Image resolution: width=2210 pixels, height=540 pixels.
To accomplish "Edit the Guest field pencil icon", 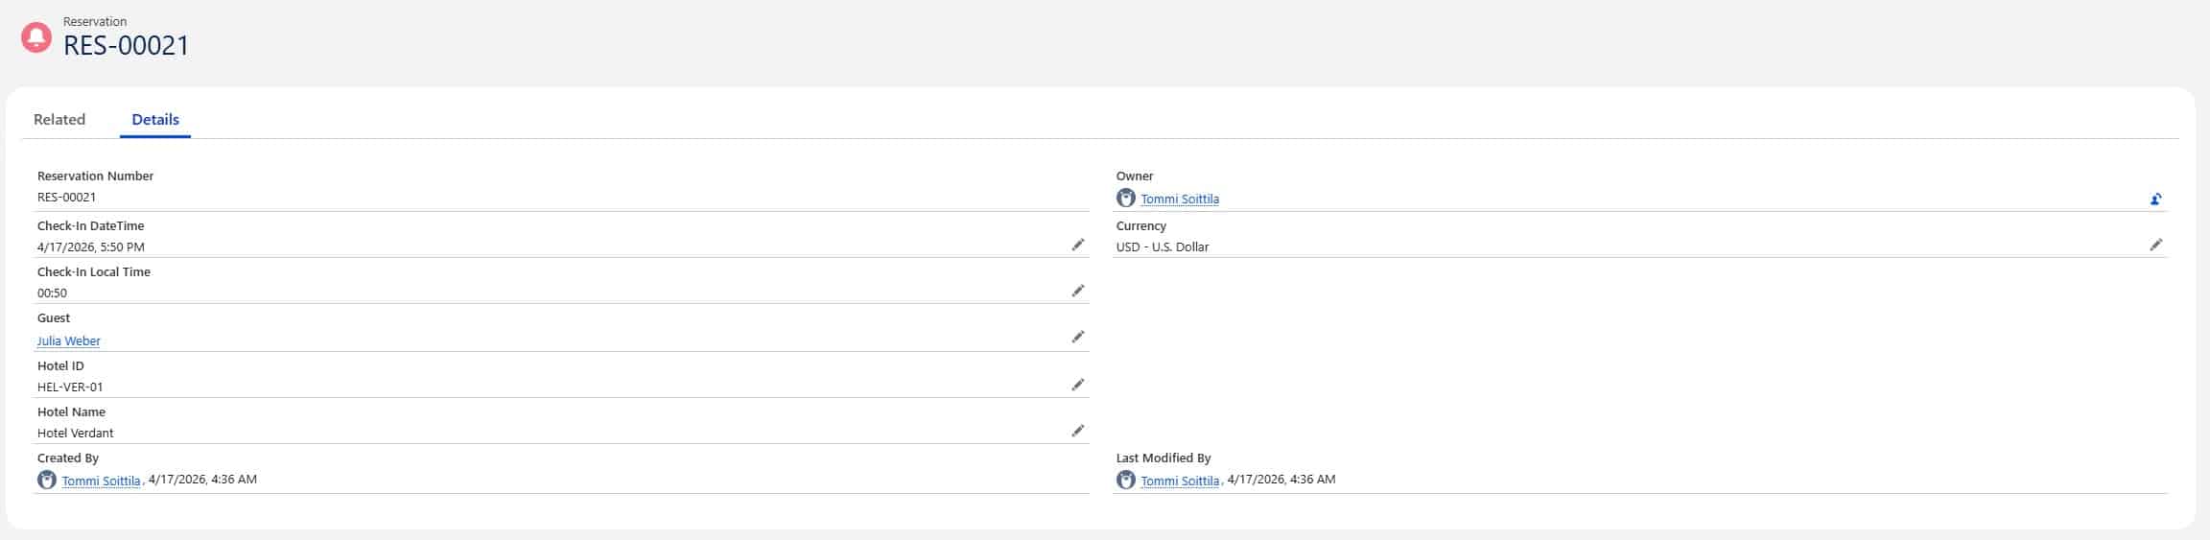I will 1077,338.
